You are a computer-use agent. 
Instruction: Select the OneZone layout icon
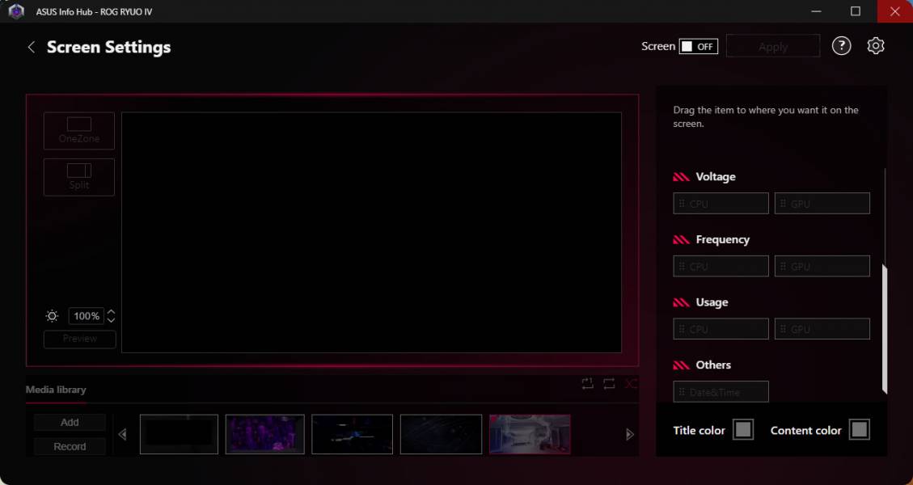(x=79, y=130)
